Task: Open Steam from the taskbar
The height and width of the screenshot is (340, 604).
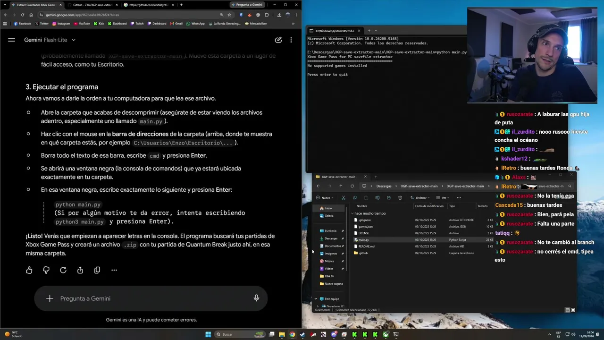Action: coord(302,335)
